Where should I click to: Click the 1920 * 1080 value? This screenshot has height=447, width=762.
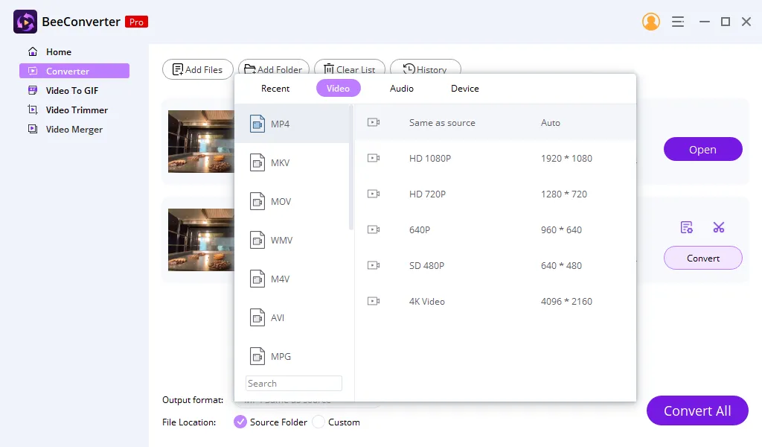566,158
